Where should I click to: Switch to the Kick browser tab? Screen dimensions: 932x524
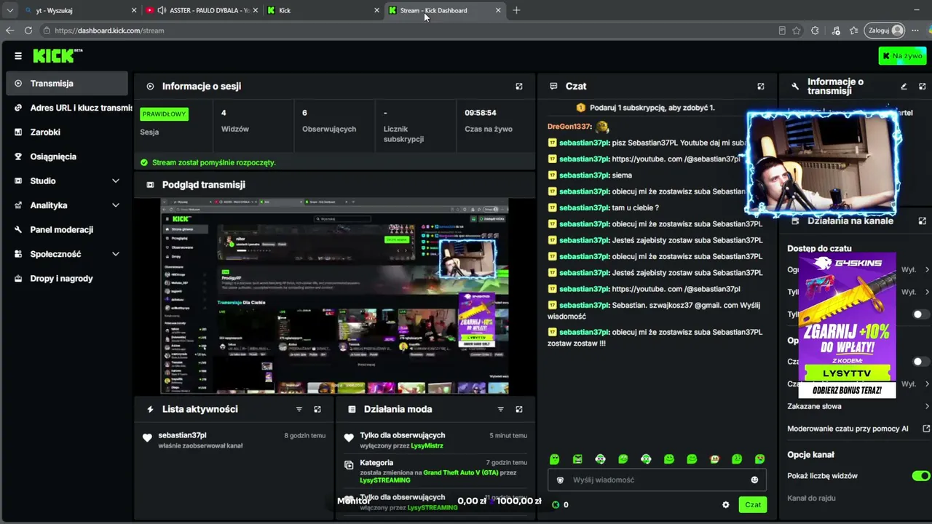point(324,10)
